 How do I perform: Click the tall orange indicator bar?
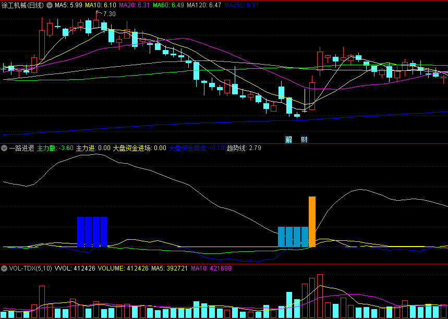[x=312, y=222]
